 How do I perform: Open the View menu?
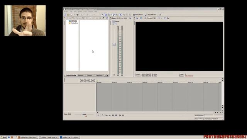75,12
